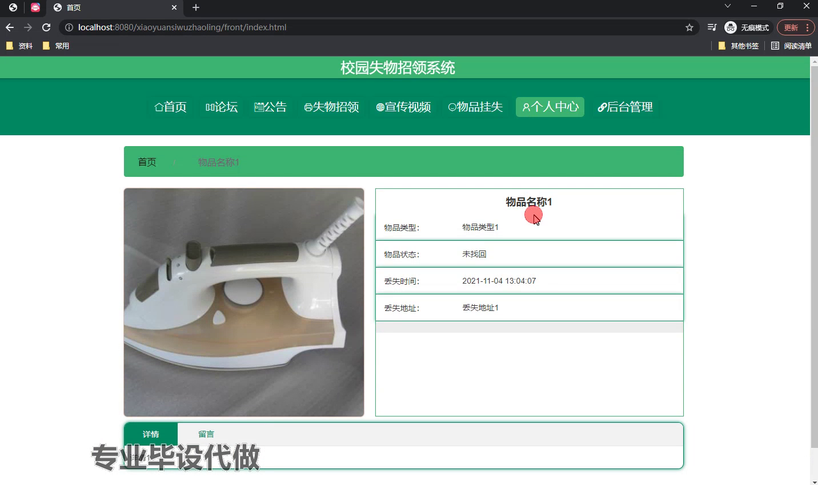Click the 物品名称1 title heading
818x485 pixels.
pos(529,202)
